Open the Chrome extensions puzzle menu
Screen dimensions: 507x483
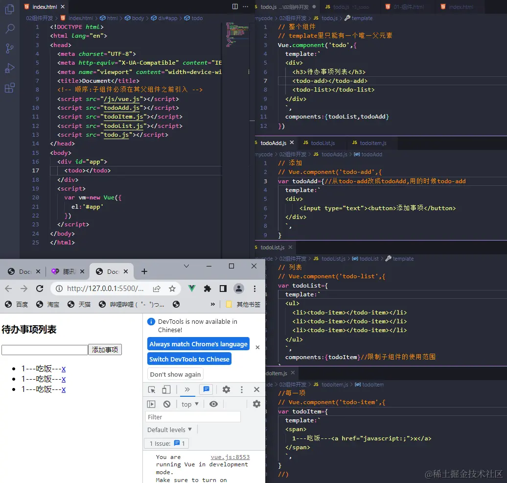coord(207,289)
